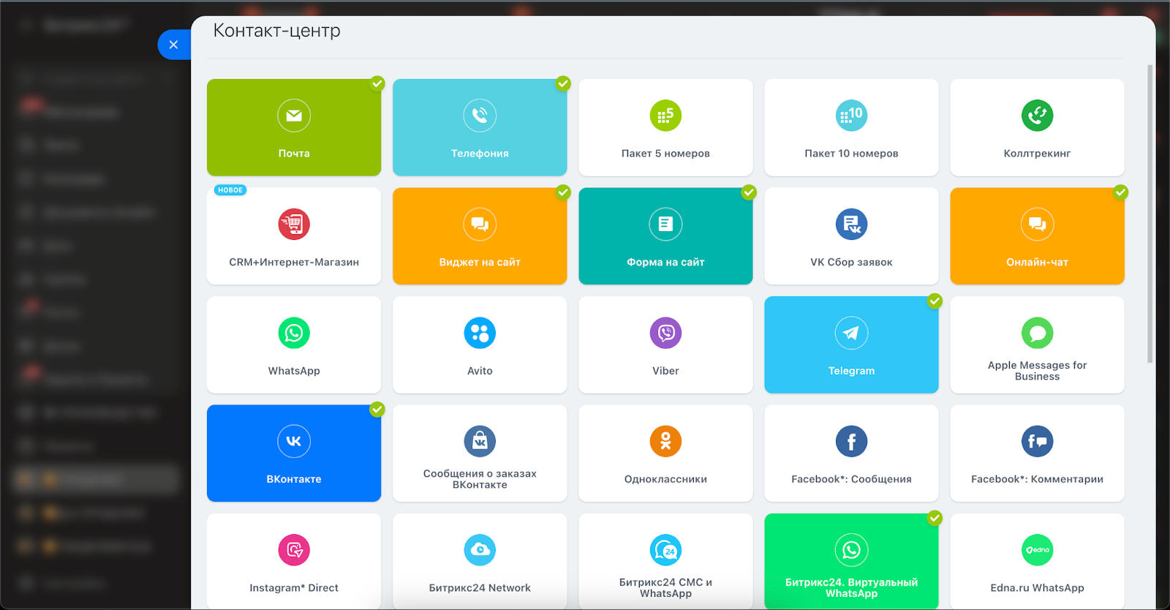The height and width of the screenshot is (610, 1170).
Task: Click the Телефония connected checkmark badge
Action: coord(563,83)
